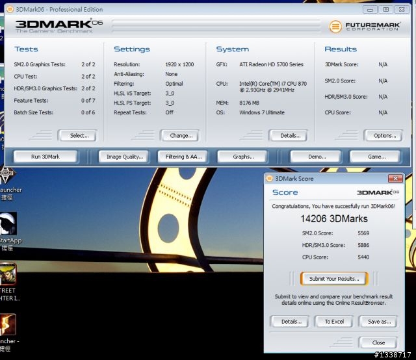Click Save as... in Score dialog

point(378,322)
